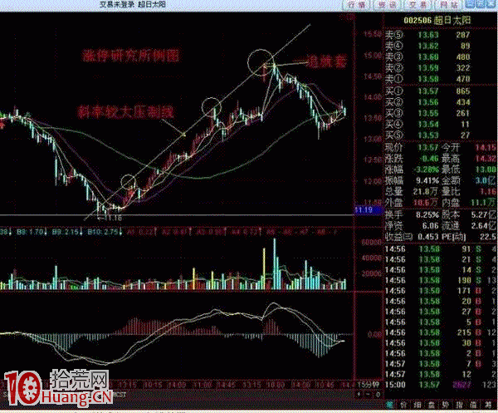Select the 买① 13.57 order row
The image size is (498, 413).
tap(429, 91)
